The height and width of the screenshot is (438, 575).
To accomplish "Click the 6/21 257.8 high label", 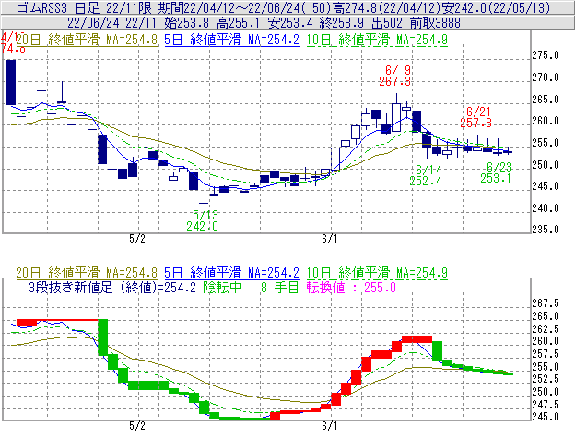I will coord(476,117).
